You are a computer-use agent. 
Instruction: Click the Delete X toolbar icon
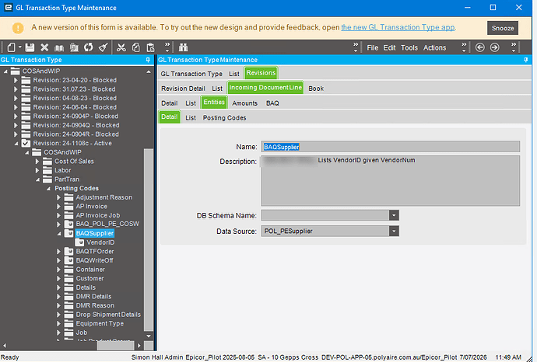point(44,47)
